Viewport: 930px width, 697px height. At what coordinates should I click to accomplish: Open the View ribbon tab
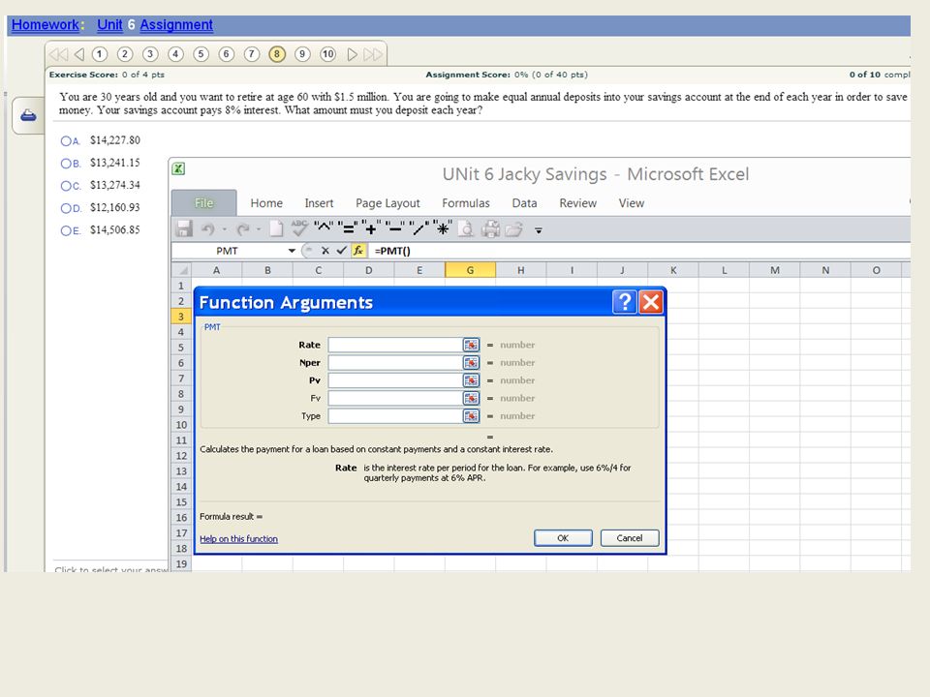pos(631,203)
